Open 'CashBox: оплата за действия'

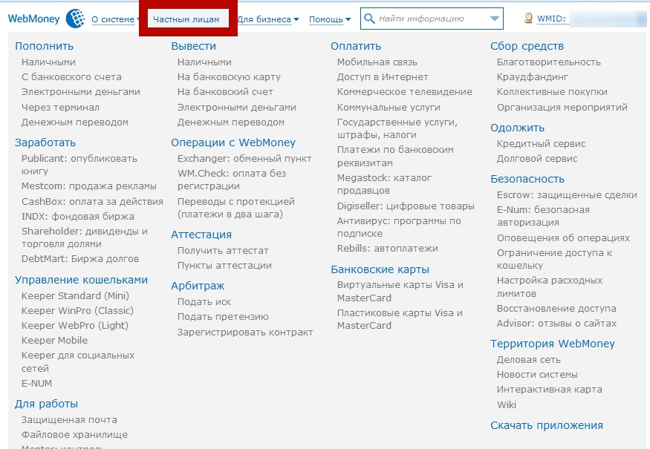[x=92, y=202]
